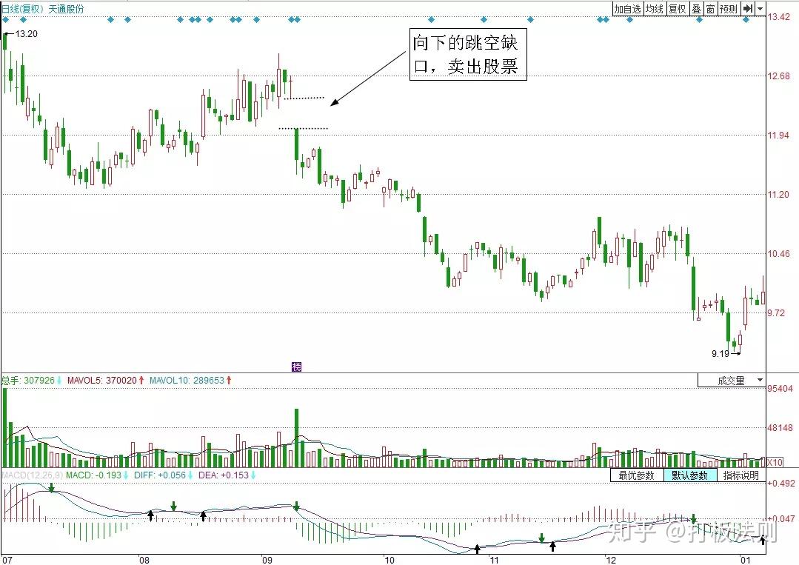Screen dimensions: 799x565
Task: Click the diamond info marker beneath 加自选
Action: coord(630,20)
